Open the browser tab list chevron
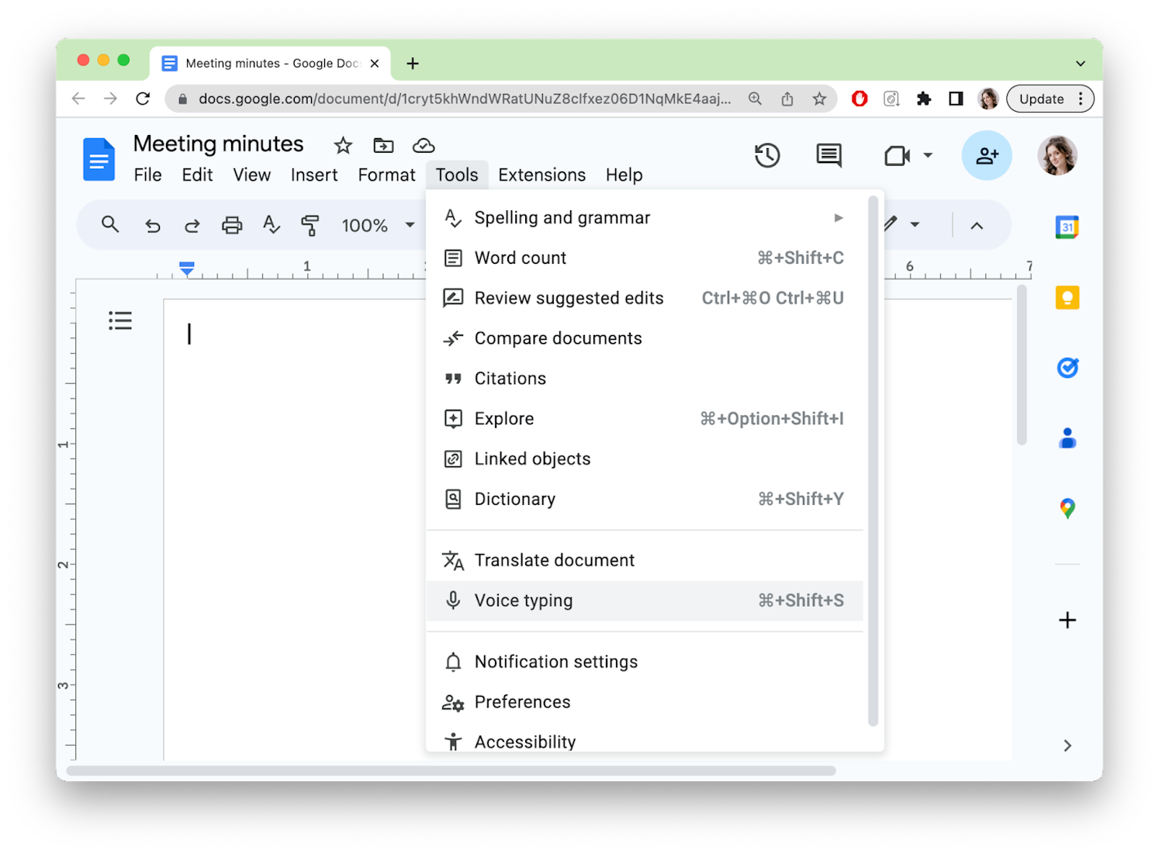The image size is (1159, 855). (x=1080, y=64)
